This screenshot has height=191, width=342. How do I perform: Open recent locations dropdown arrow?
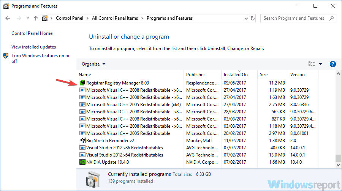pos(28,18)
